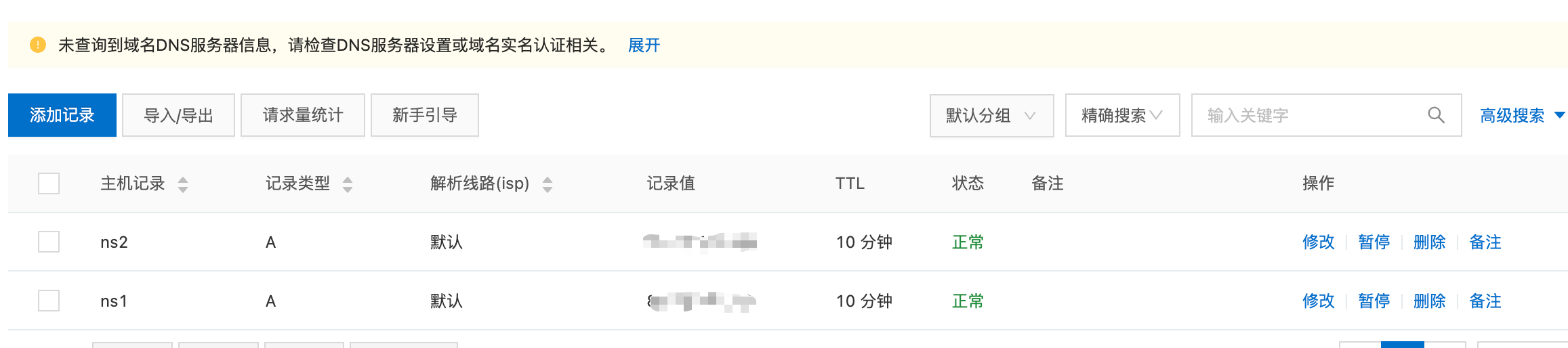Expand 高级搜索 triangle arrow
This screenshot has height=348, width=1568.
point(1560,115)
